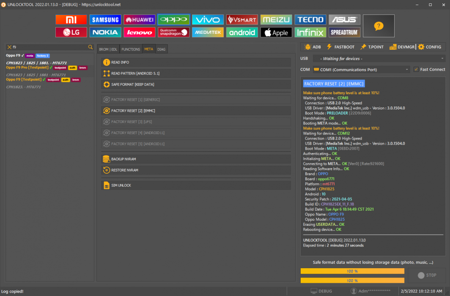Select the Lenovo brand logo

point(140,33)
